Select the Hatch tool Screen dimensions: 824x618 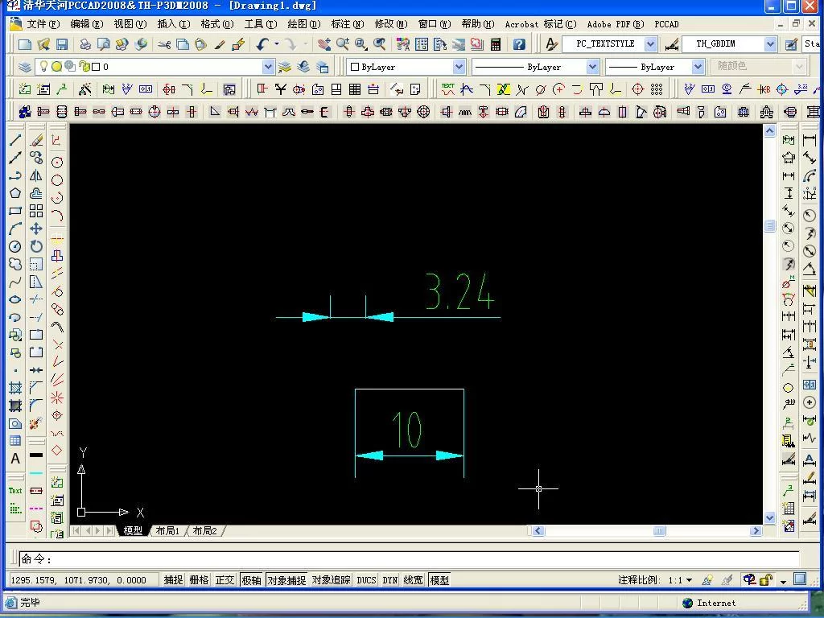point(15,389)
